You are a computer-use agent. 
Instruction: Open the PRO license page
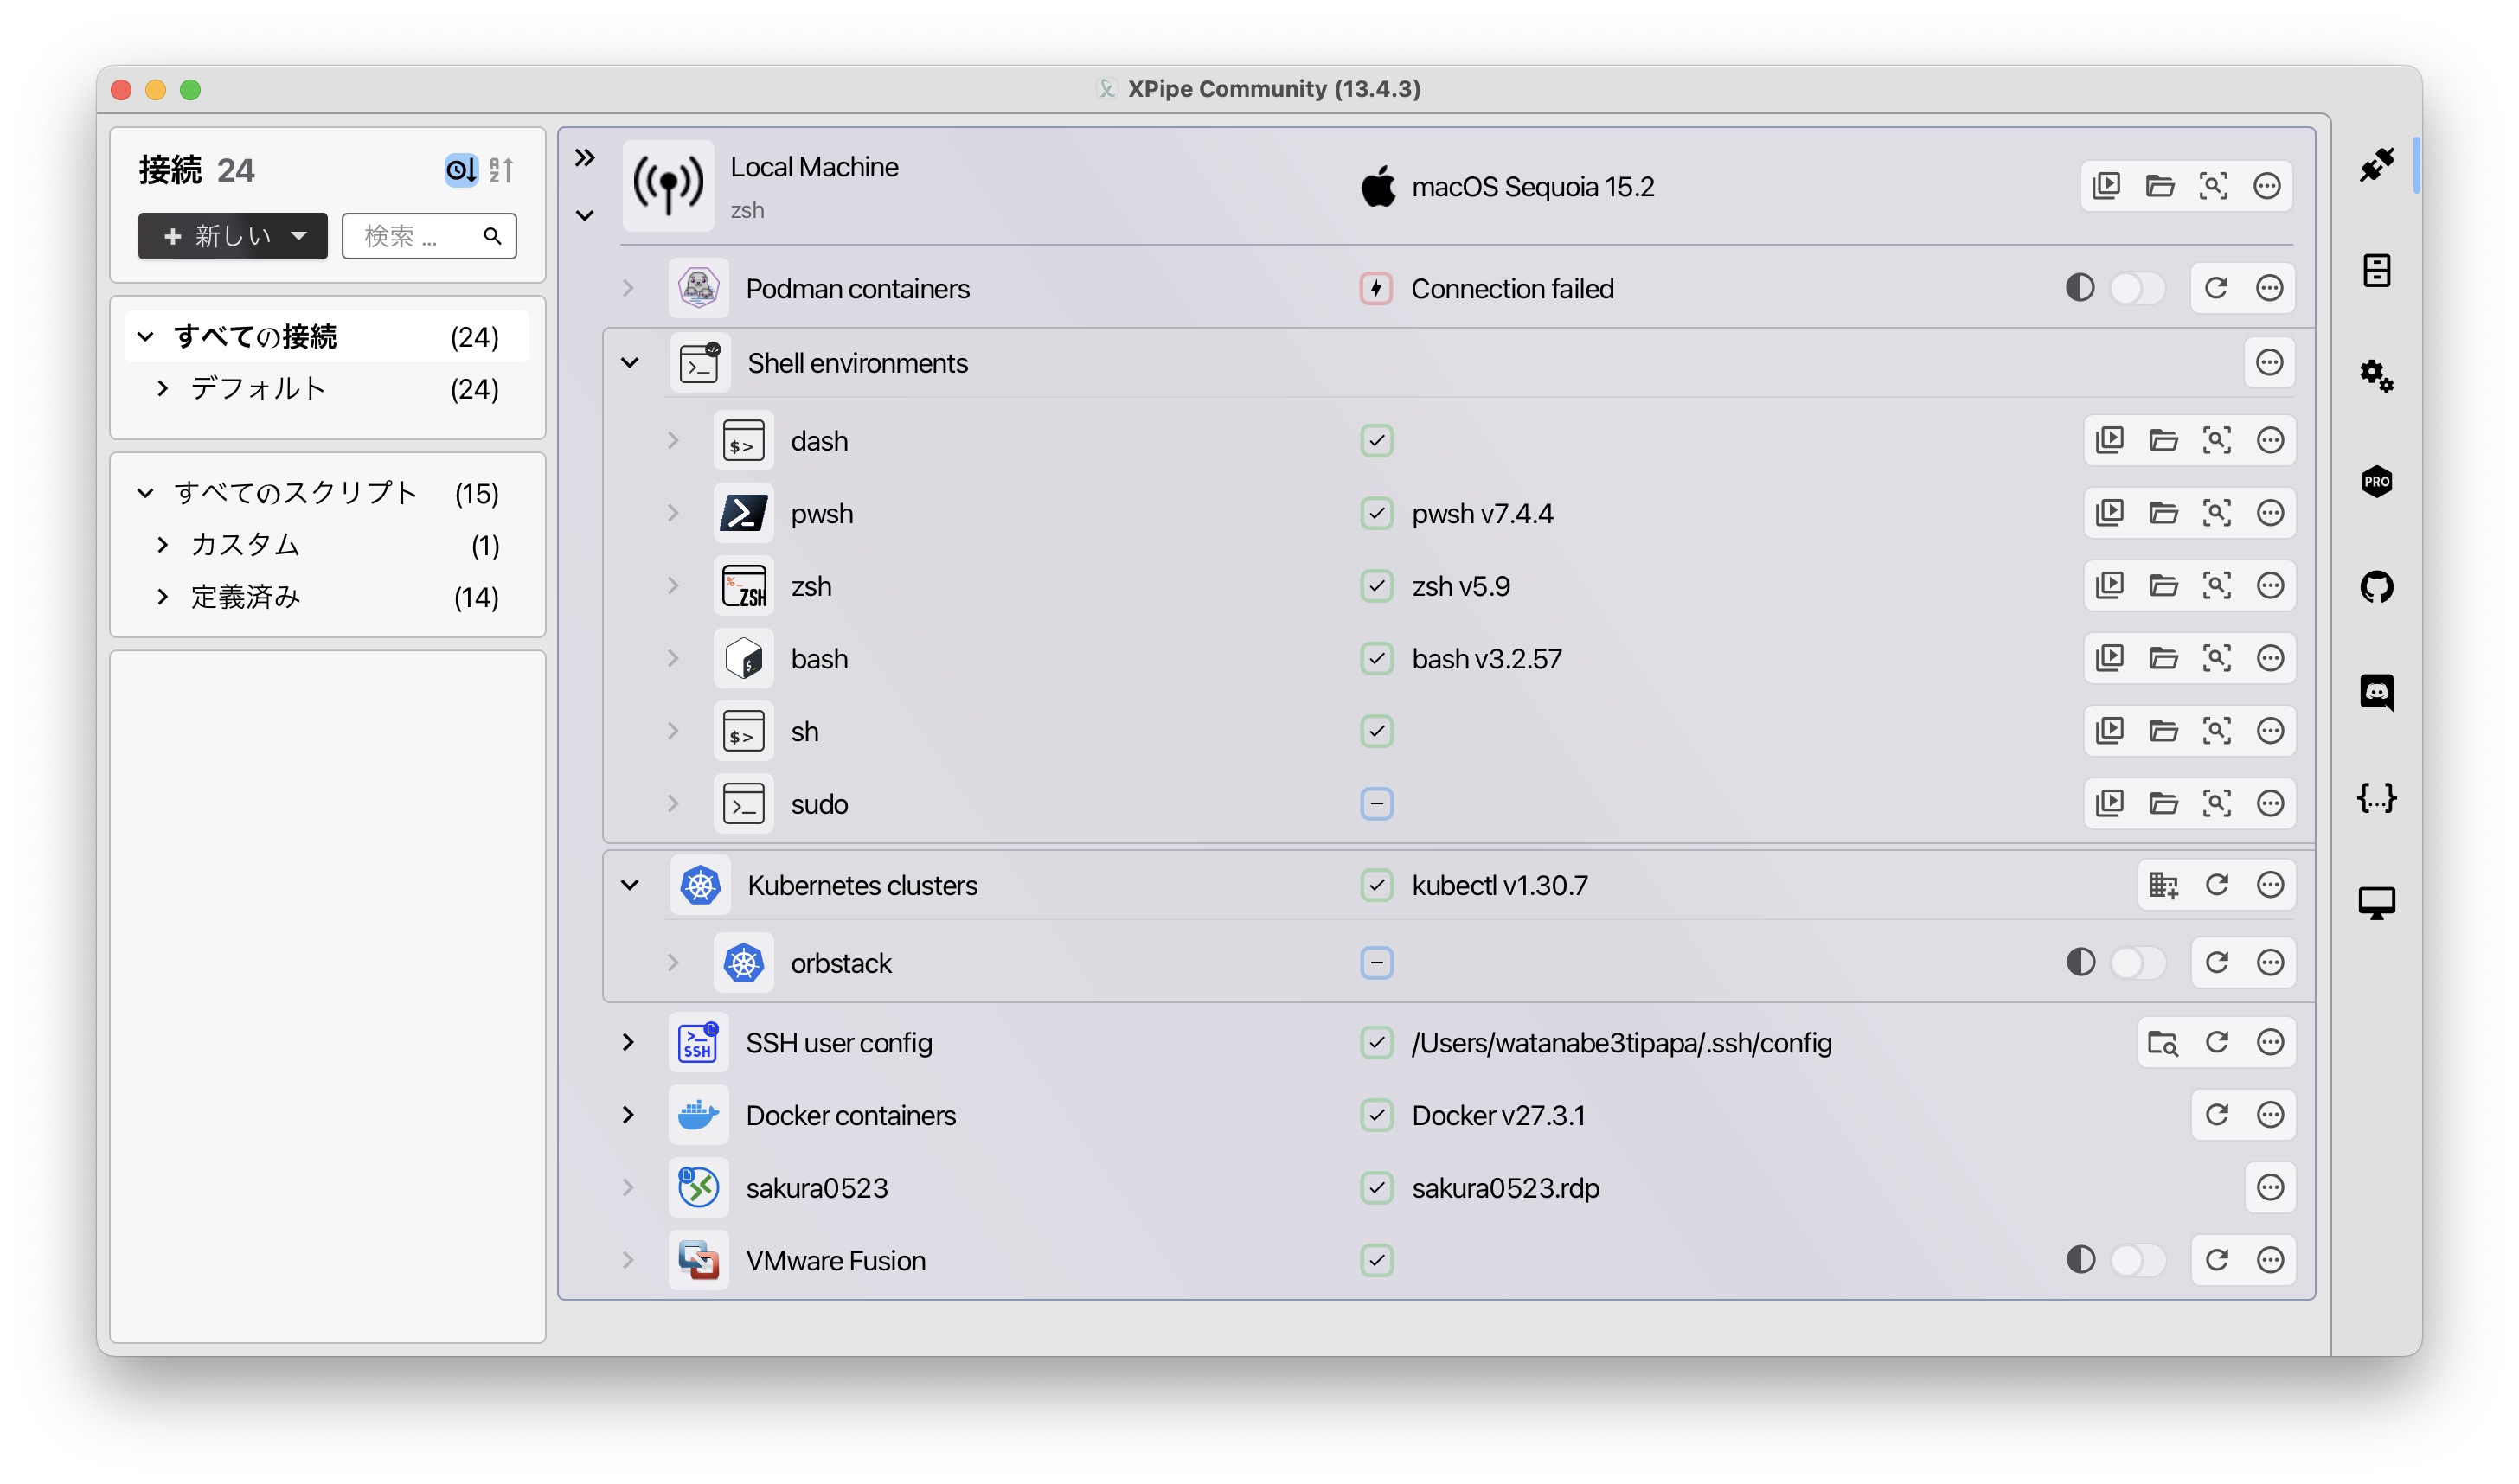pyautogui.click(x=2377, y=481)
